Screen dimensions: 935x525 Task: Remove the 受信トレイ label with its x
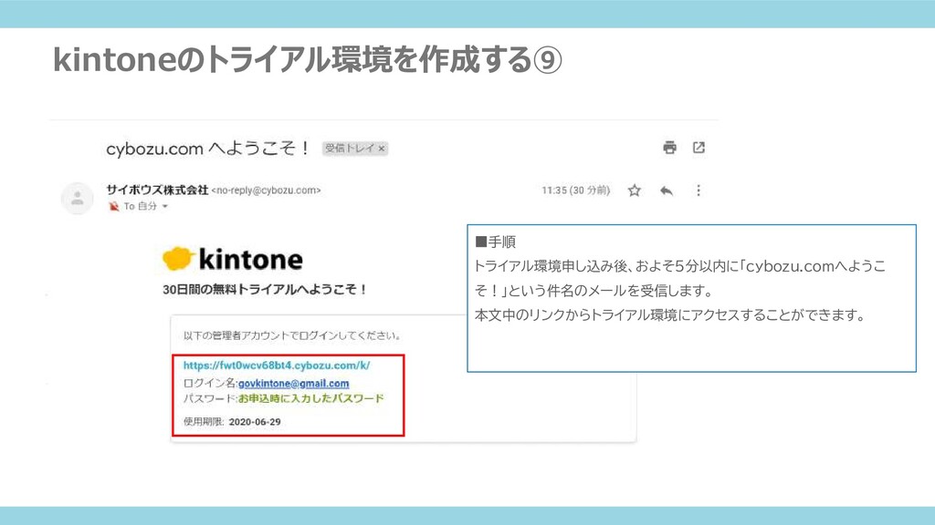[x=382, y=149]
